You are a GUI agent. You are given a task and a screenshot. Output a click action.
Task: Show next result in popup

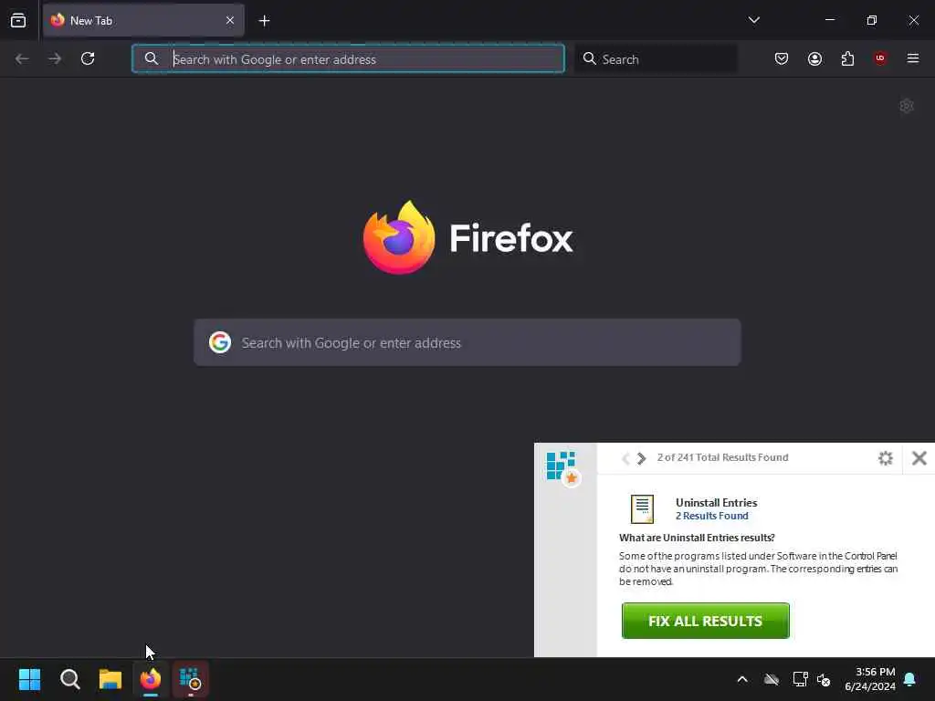pos(642,458)
